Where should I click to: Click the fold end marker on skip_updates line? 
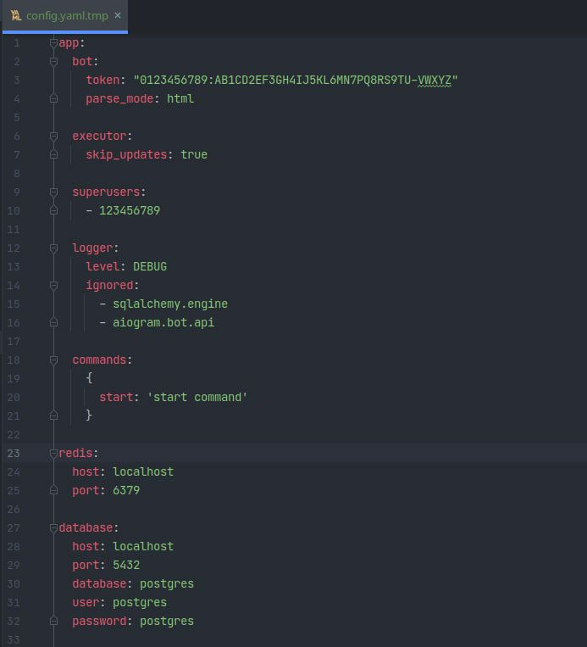pos(53,154)
